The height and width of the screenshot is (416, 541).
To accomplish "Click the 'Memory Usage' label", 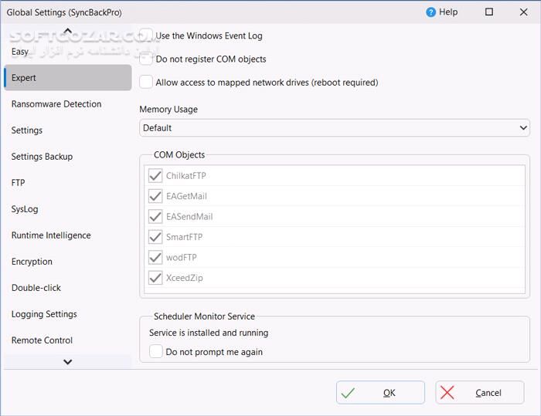I will pyautogui.click(x=168, y=110).
